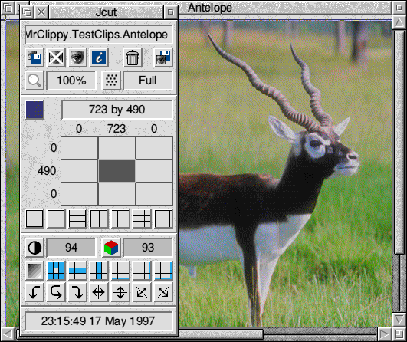Open the blue info icon
Image resolution: width=407 pixels, height=342 pixels.
click(x=99, y=58)
